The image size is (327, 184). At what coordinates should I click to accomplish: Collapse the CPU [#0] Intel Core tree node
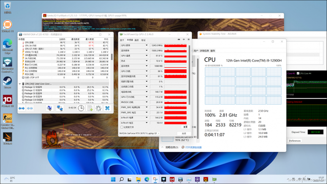[20, 84]
